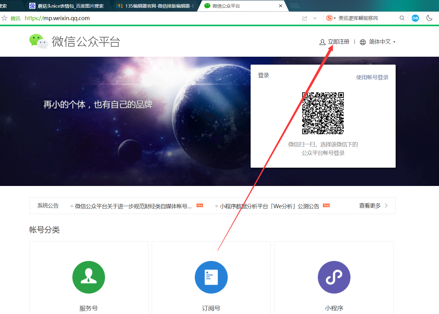Click the WeChat 公众平台 logo
The image size is (439, 314).
39,41
